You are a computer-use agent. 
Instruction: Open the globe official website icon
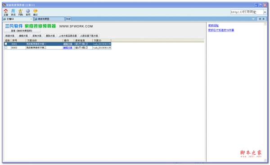[x=28, y=11]
